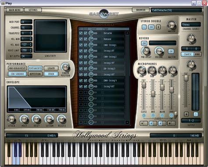
Task: Click the Browser button
Action: pyautogui.click(x=140, y=10)
